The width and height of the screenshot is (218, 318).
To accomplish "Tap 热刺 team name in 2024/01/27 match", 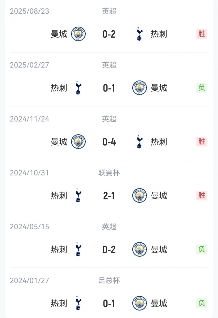I will point(59,303).
